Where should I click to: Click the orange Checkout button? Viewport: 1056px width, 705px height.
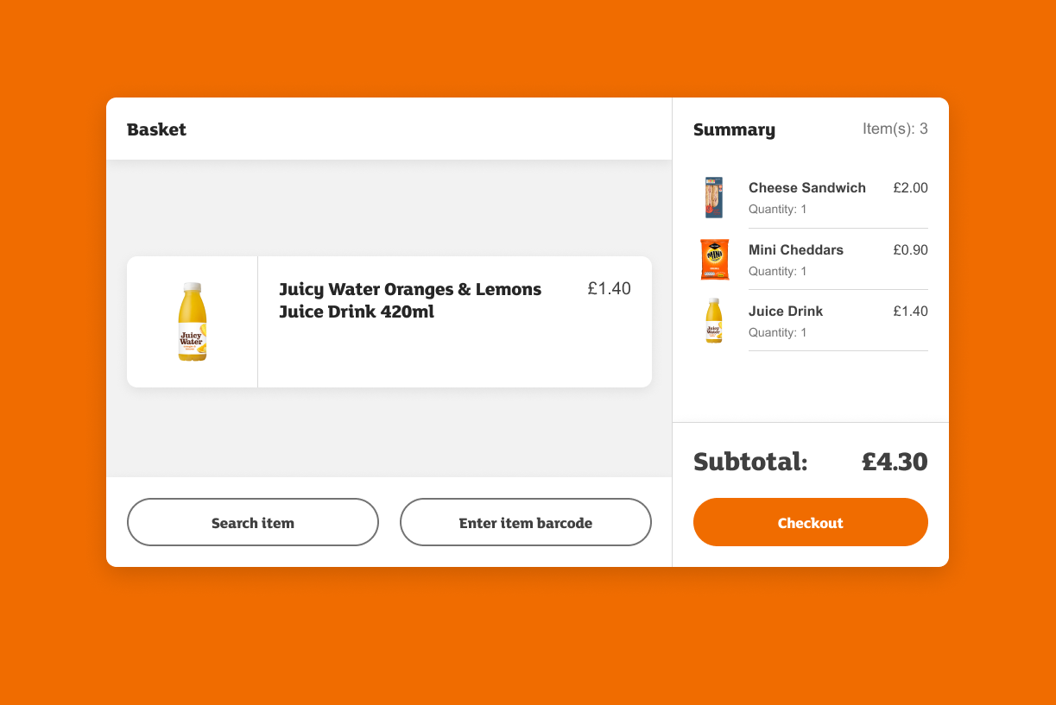(811, 522)
